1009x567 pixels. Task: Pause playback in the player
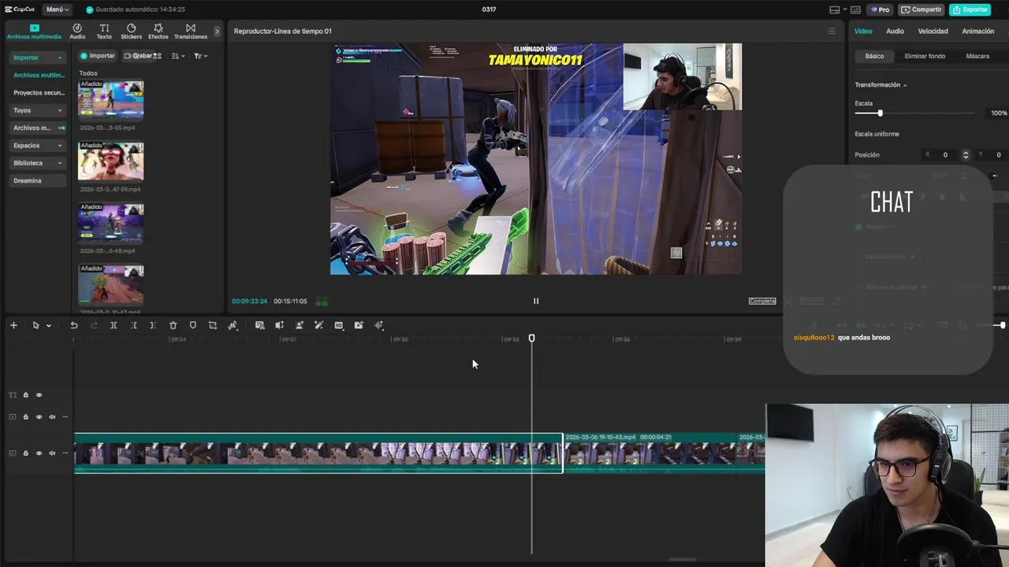coord(536,301)
